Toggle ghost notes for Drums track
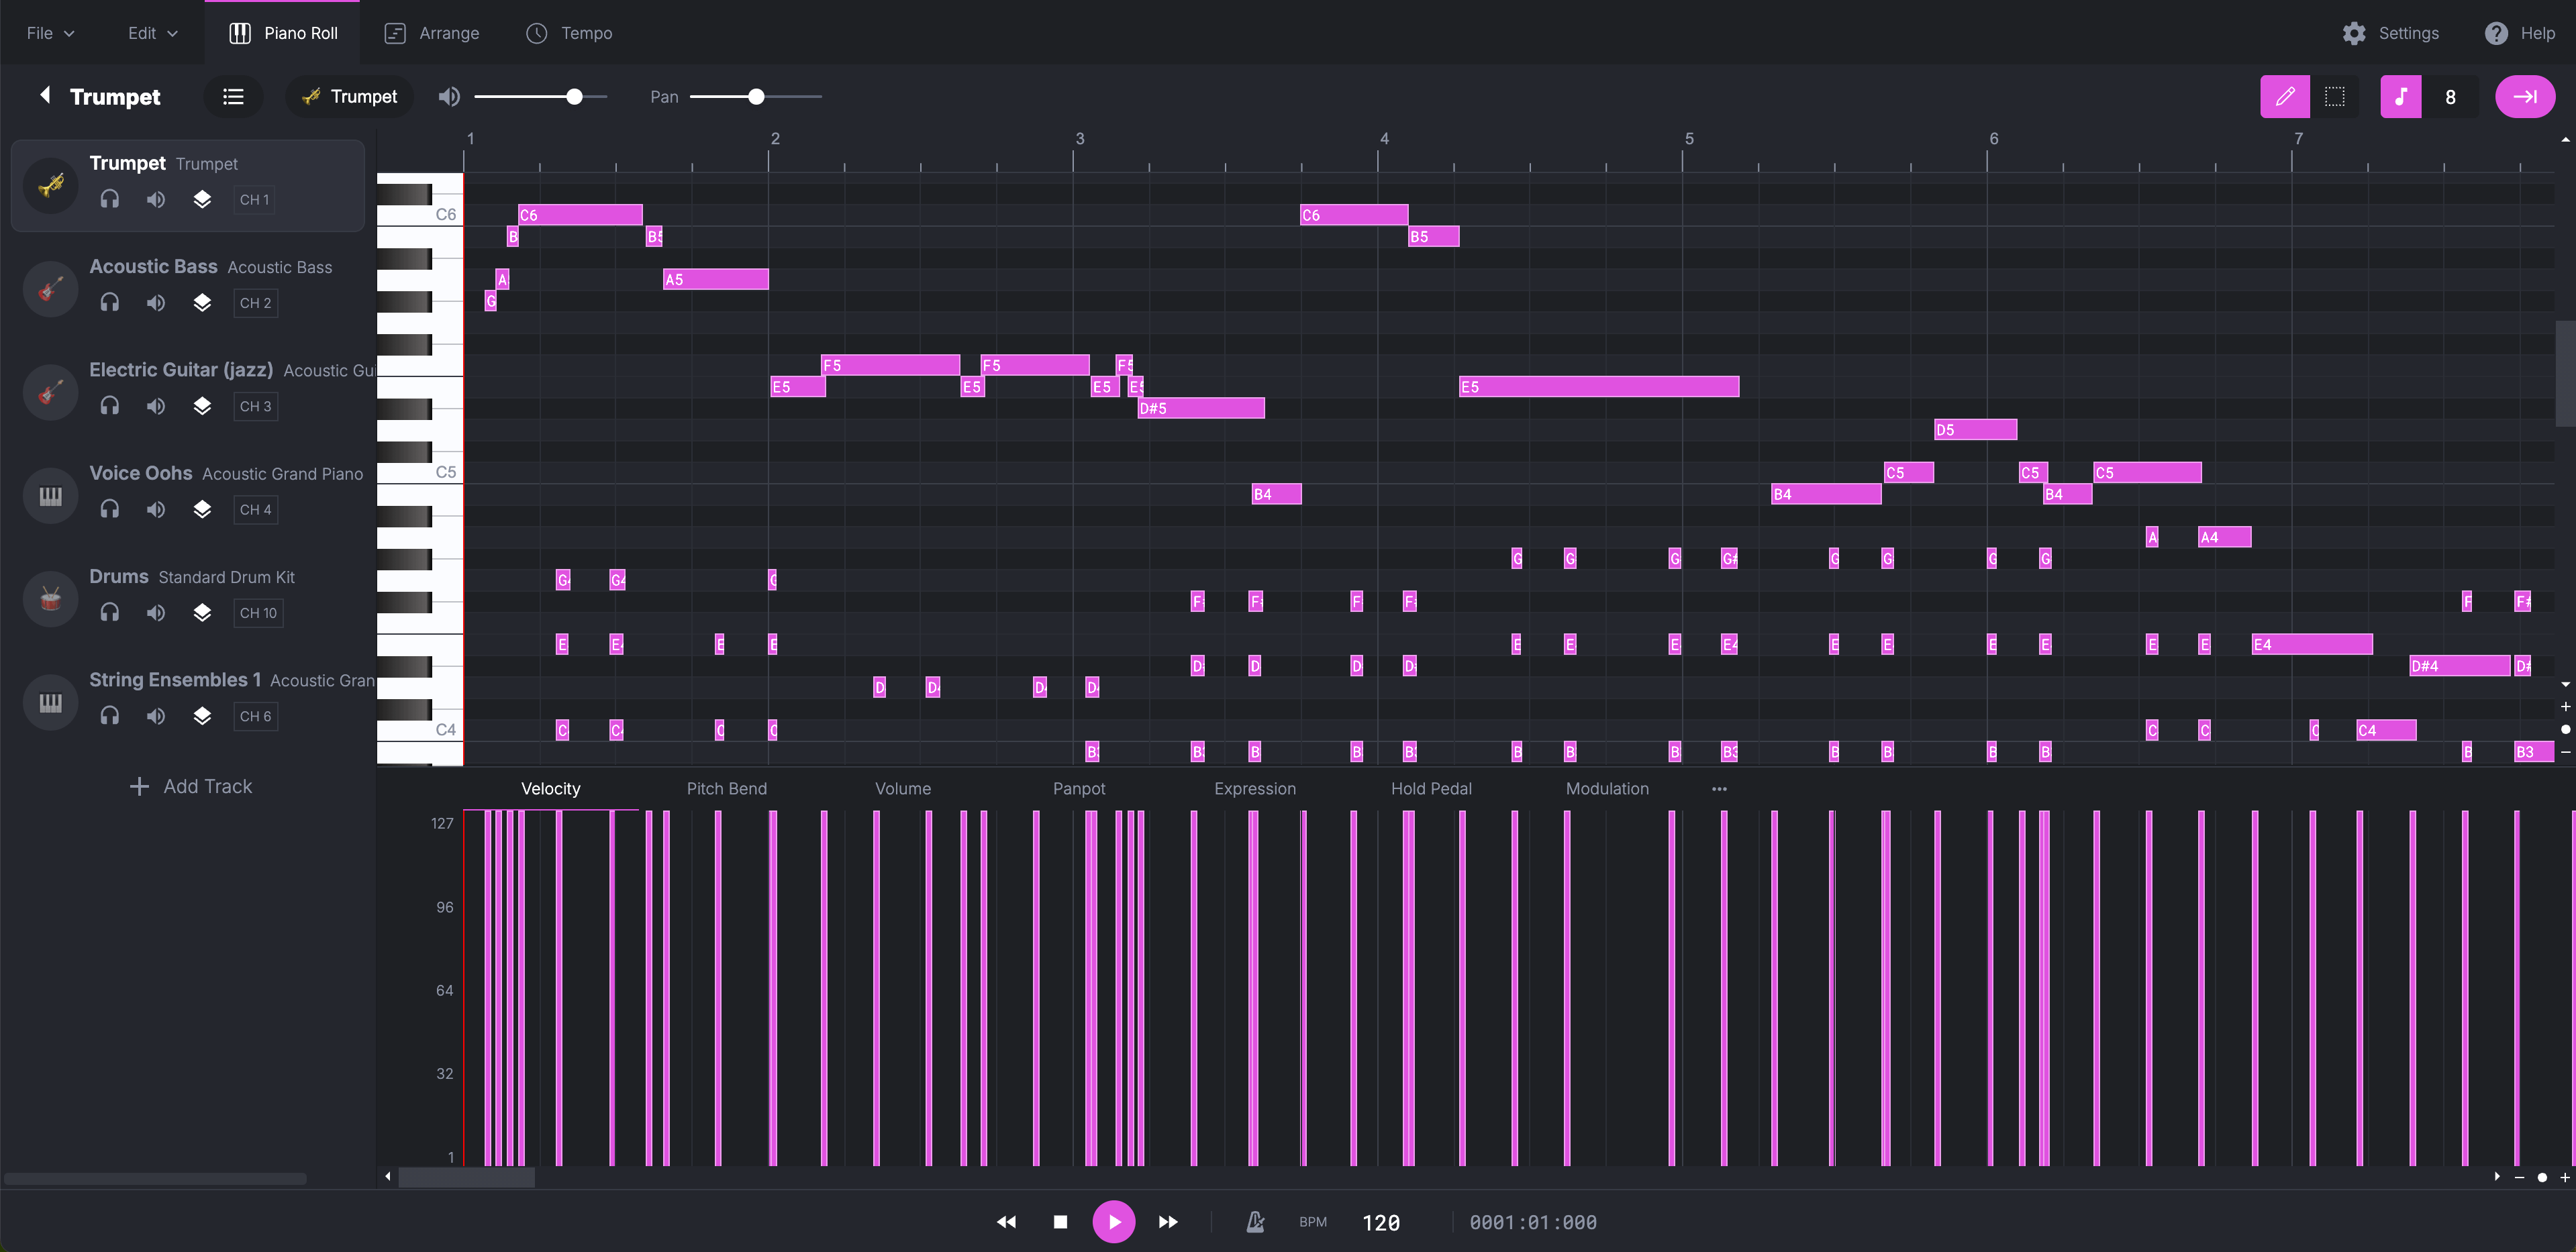Image resolution: width=2576 pixels, height=1252 pixels. tap(202, 613)
